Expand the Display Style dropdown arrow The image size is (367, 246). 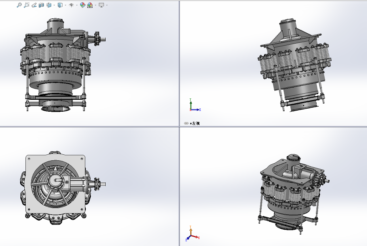65,5
